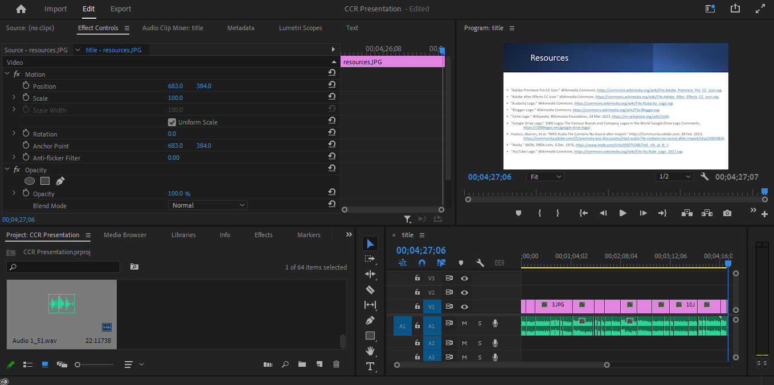Create an ellipse mask under Opacity
774x385 pixels.
30,181
